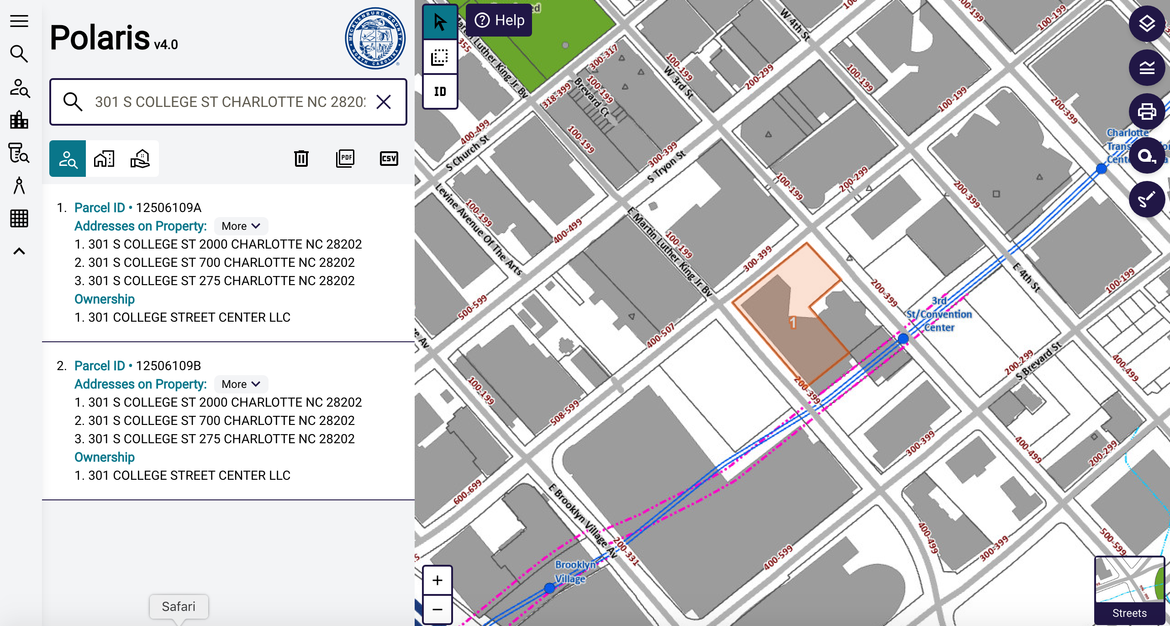Export results to CSV
Screen dimensions: 1170x626
coord(389,159)
